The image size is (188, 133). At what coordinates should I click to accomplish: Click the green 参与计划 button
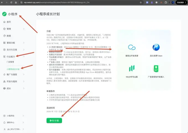pyautogui.click(x=54, y=121)
